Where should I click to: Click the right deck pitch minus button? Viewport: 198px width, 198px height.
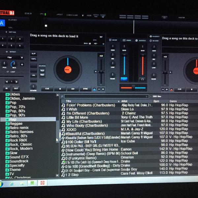163,89
